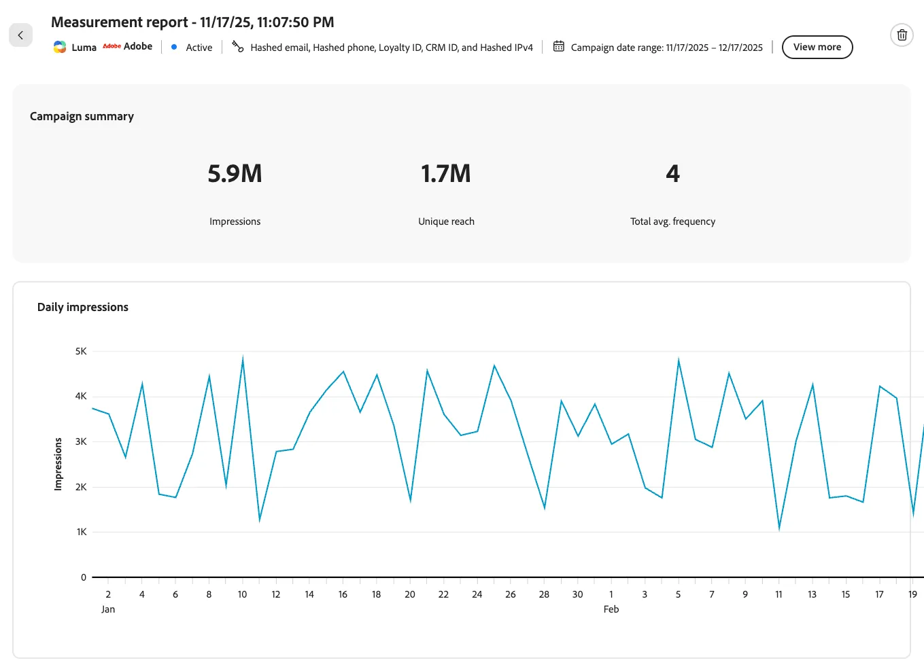Delete the report with the trash icon
The height and width of the screenshot is (671, 924).
(902, 35)
